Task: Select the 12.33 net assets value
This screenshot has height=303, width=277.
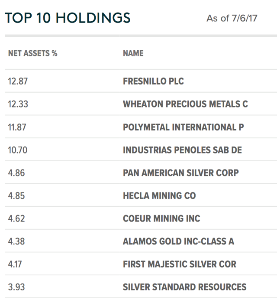Action: click(x=18, y=104)
